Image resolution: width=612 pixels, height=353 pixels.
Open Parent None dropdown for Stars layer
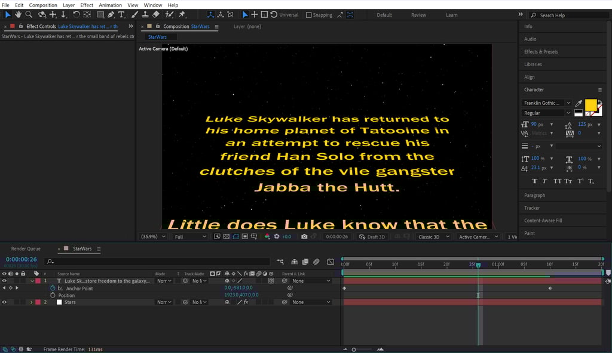click(x=311, y=302)
